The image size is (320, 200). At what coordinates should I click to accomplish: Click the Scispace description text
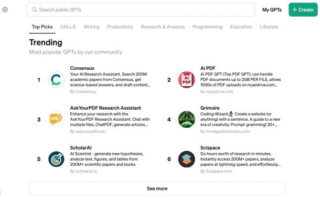coord(240,159)
